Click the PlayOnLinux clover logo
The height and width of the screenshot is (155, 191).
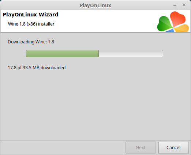tap(173, 22)
